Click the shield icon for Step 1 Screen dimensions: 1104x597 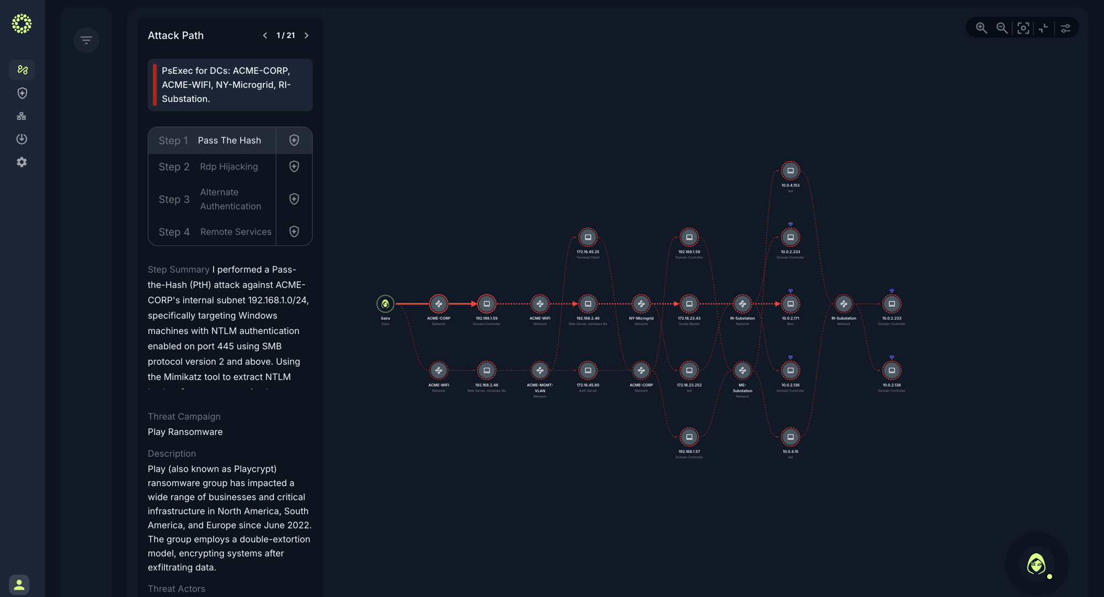294,141
